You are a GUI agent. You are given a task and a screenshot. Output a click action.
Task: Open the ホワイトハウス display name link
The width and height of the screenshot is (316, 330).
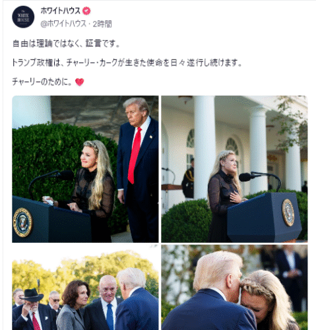point(61,11)
